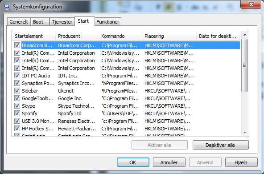
Task: Toggle the IDT PC Audio checkbox
Action: pyautogui.click(x=17, y=75)
